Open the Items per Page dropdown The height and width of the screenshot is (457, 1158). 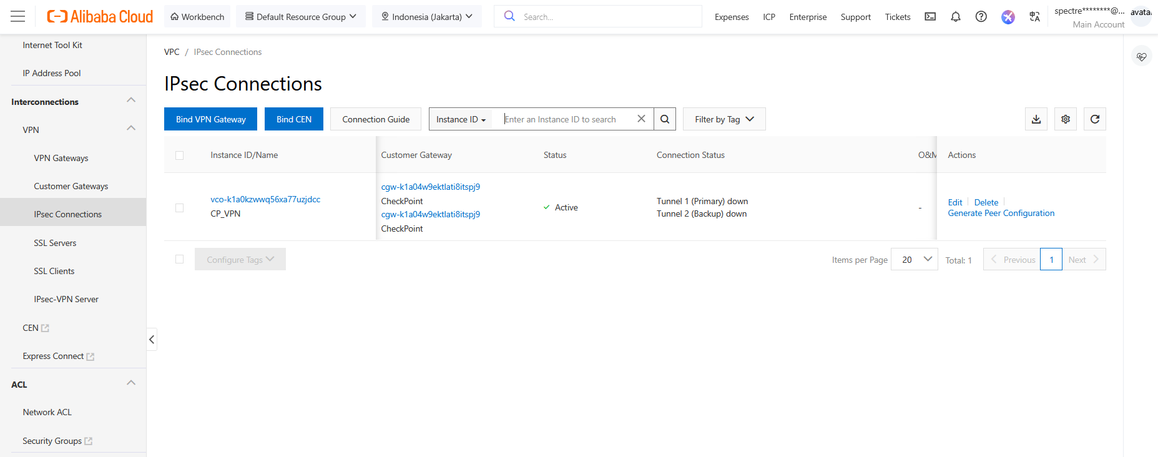tap(914, 260)
